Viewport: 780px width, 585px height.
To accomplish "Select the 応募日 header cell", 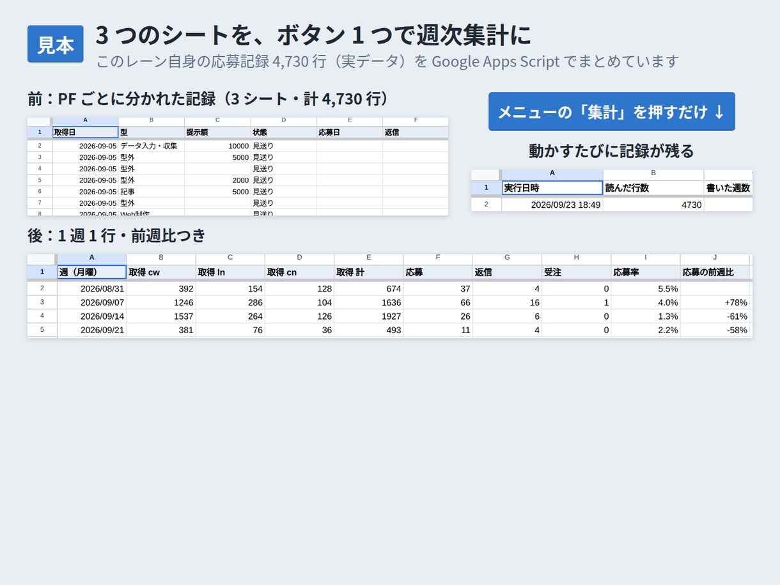I will click(350, 132).
